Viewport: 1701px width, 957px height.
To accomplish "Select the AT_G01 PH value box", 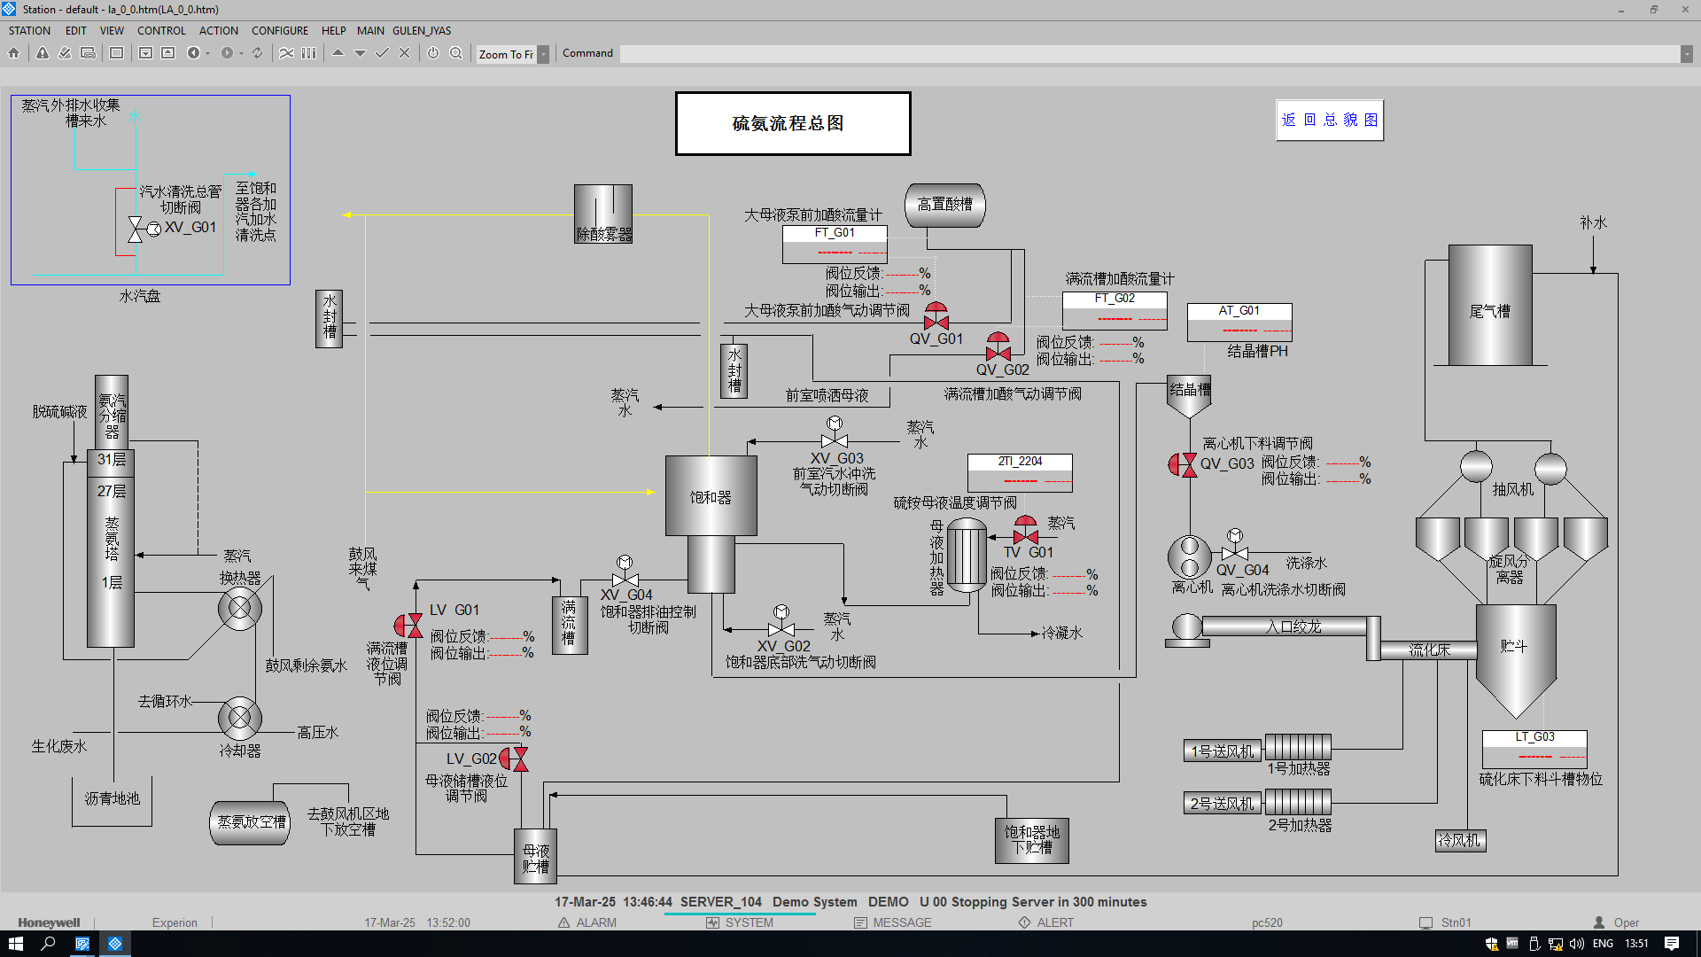I will [x=1239, y=323].
